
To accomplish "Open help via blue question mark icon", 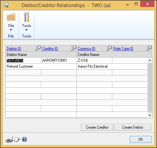I will point(24,139).
